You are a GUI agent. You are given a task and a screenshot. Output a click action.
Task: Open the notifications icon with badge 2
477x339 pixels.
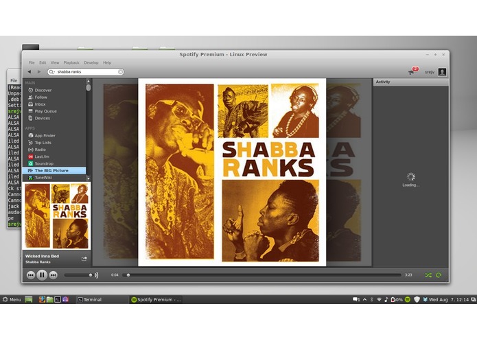click(x=412, y=71)
